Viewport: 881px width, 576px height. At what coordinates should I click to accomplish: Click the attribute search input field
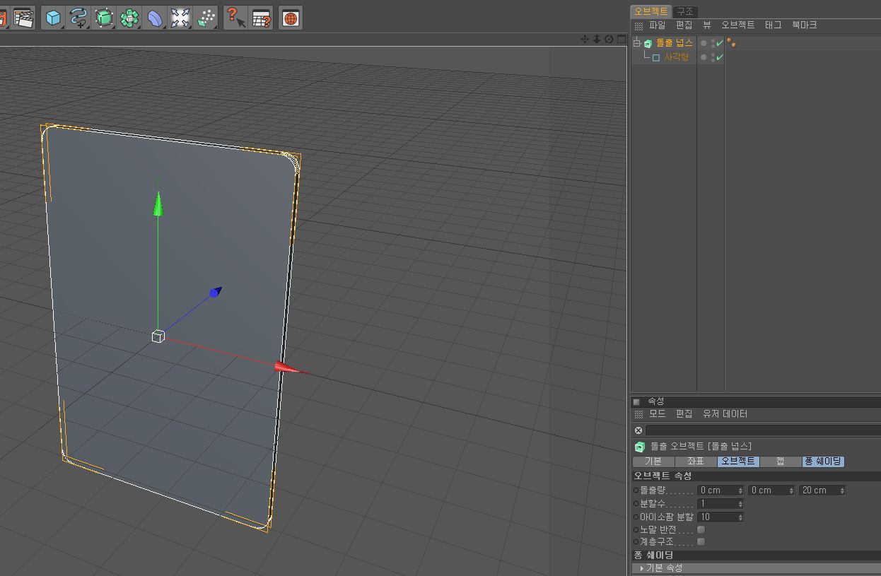[763, 430]
